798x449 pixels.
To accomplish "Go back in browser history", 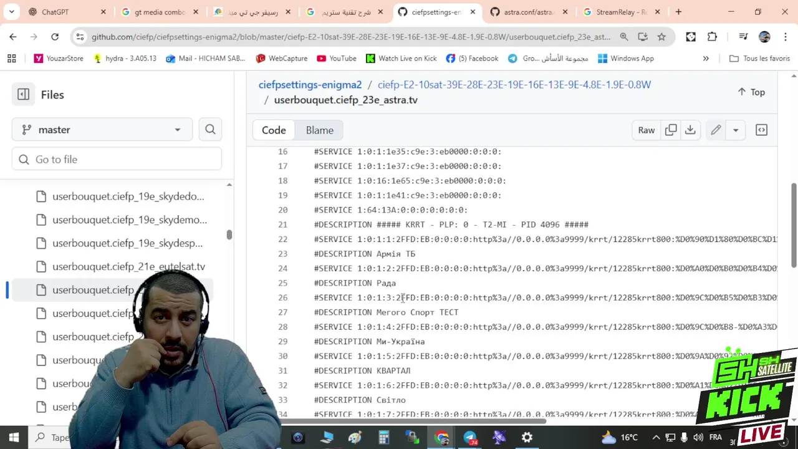I will click(13, 37).
